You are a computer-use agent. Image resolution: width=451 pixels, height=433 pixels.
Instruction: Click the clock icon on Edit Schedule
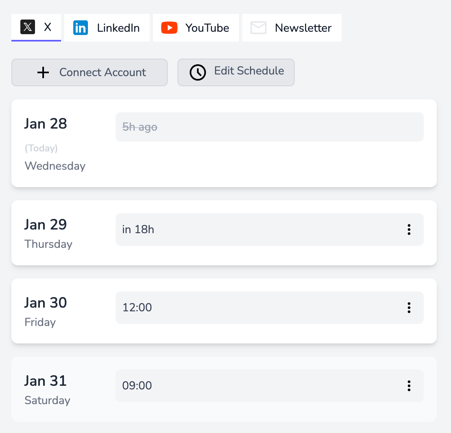197,72
